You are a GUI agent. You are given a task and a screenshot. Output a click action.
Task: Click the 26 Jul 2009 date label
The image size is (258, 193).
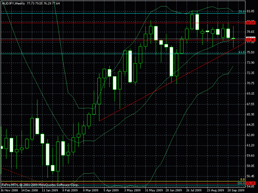[194, 190]
